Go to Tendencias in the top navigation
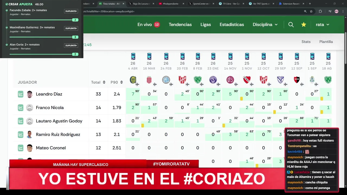Image resolution: width=347 pixels, height=195 pixels. 180,25
